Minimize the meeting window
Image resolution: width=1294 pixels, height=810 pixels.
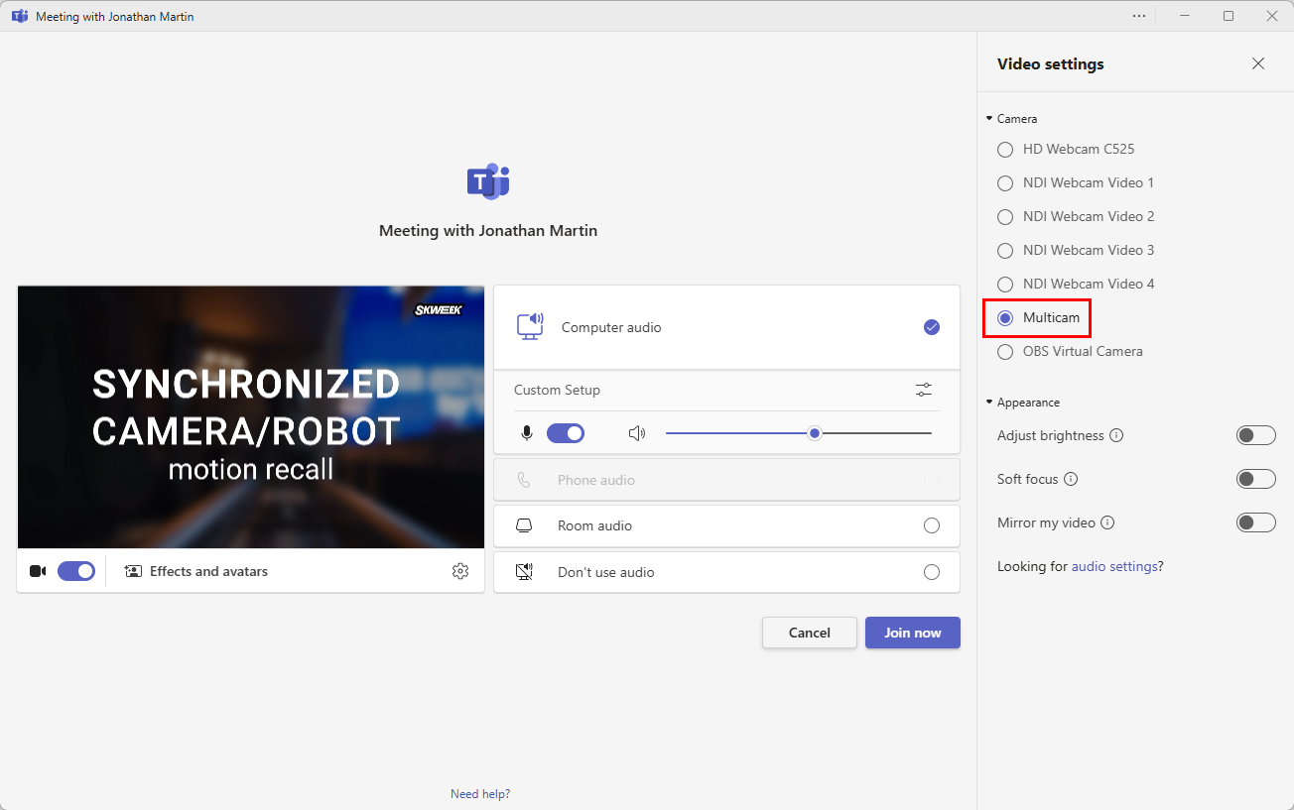click(1185, 16)
